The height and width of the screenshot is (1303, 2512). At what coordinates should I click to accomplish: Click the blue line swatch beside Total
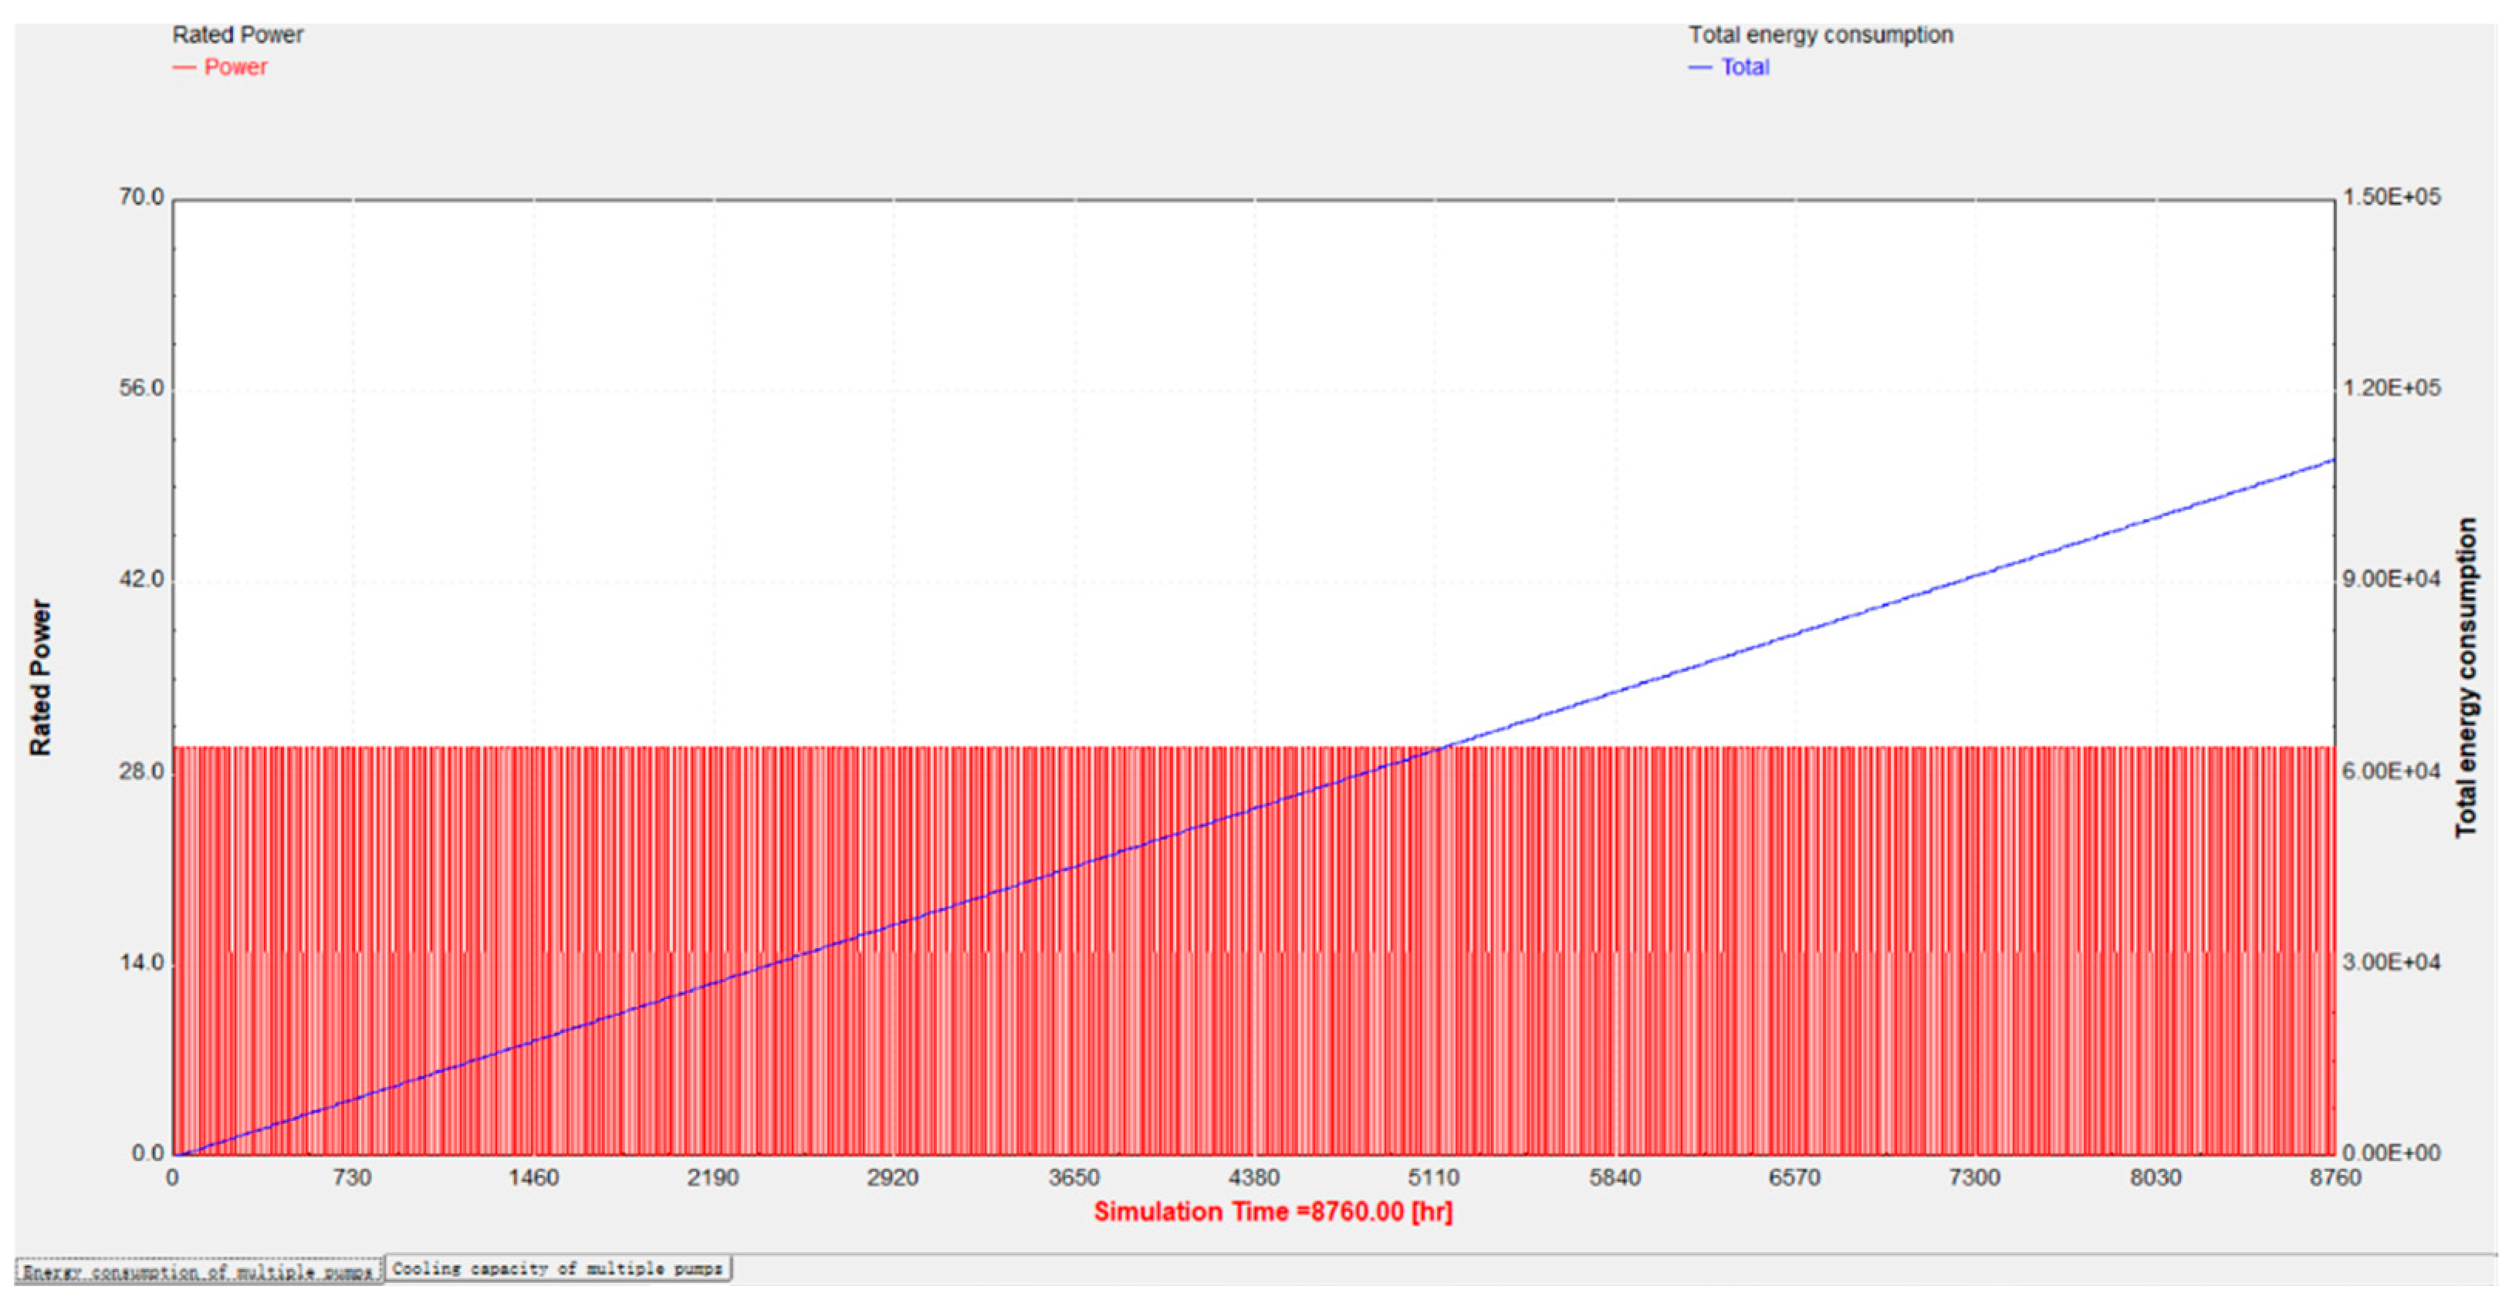tap(1699, 67)
